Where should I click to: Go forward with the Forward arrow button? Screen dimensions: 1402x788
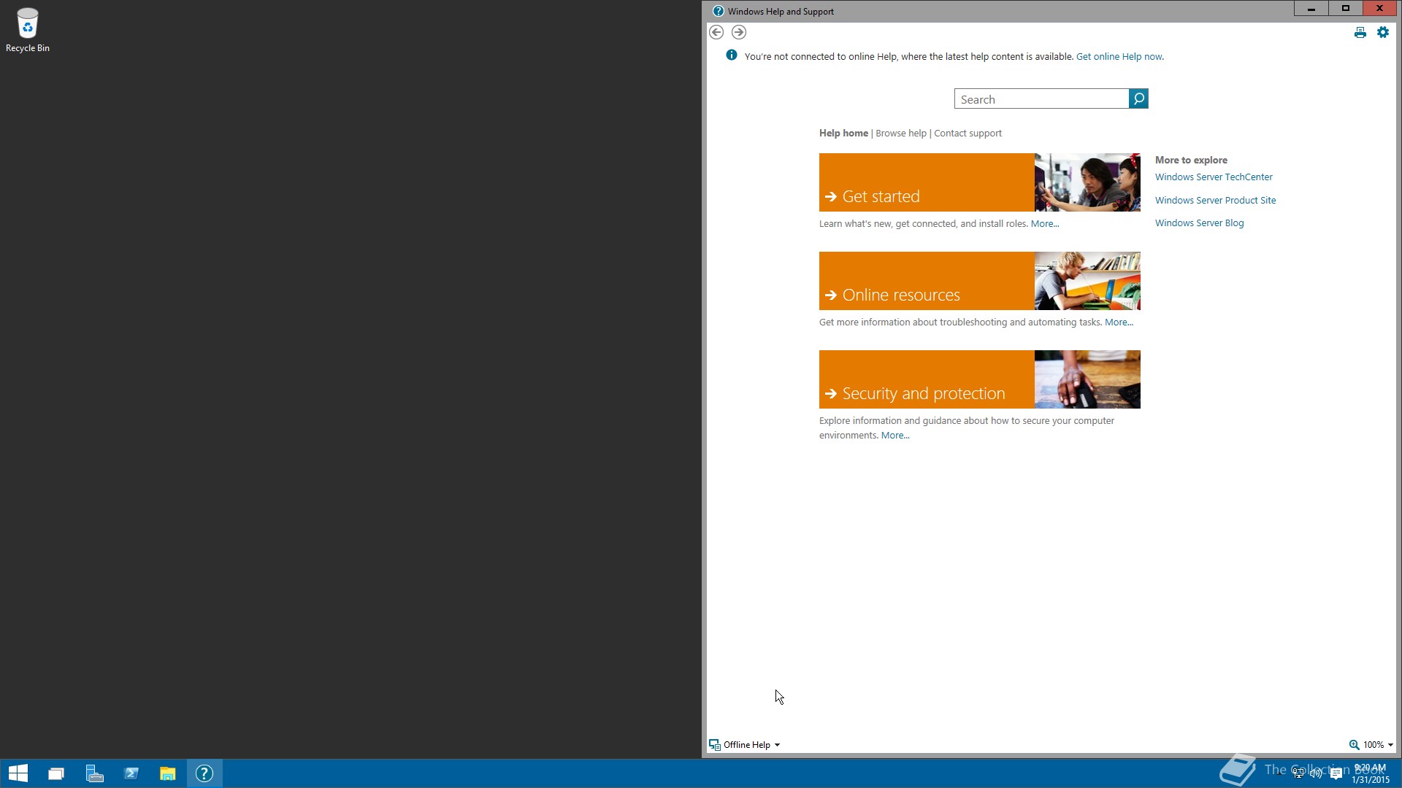pyautogui.click(x=739, y=32)
